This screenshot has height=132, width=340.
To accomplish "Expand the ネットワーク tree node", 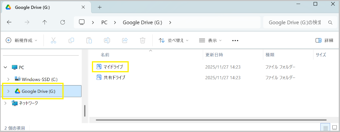I will [x=5, y=103].
